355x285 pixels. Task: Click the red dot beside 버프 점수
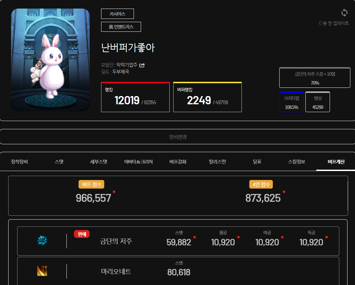point(114,192)
